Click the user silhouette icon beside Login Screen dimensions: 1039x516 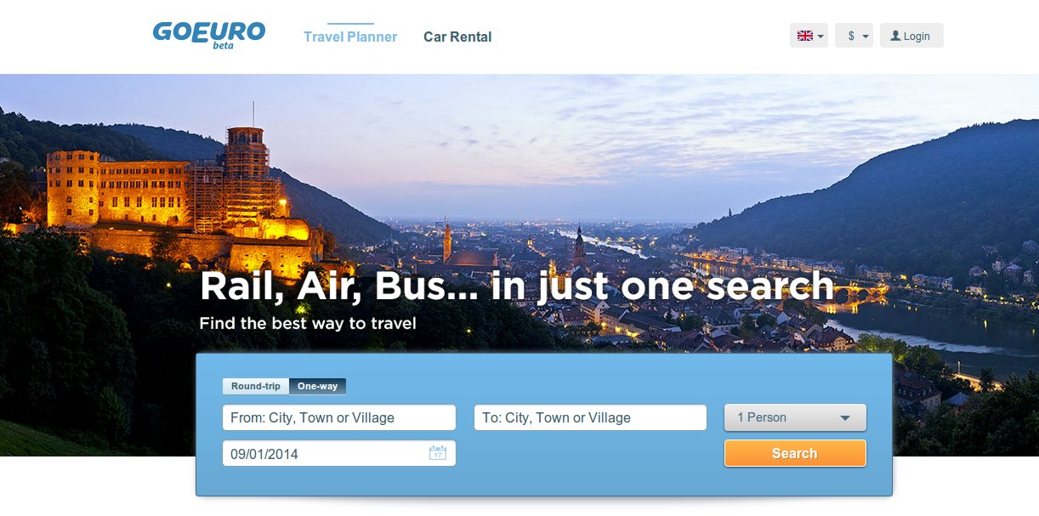895,36
